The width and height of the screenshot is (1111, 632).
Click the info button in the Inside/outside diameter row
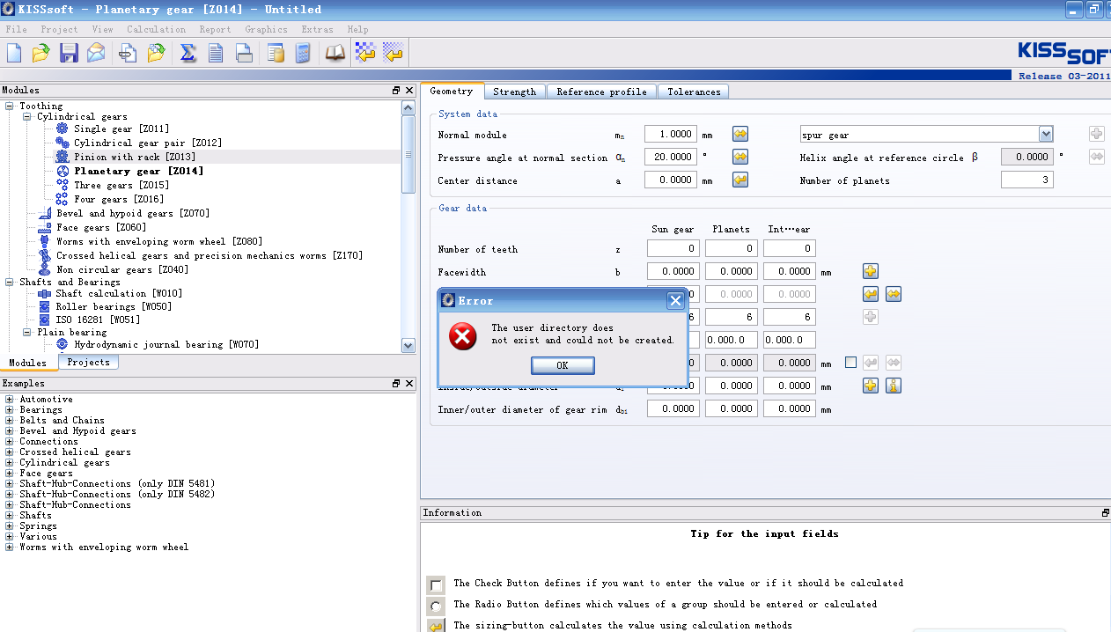[x=893, y=386]
